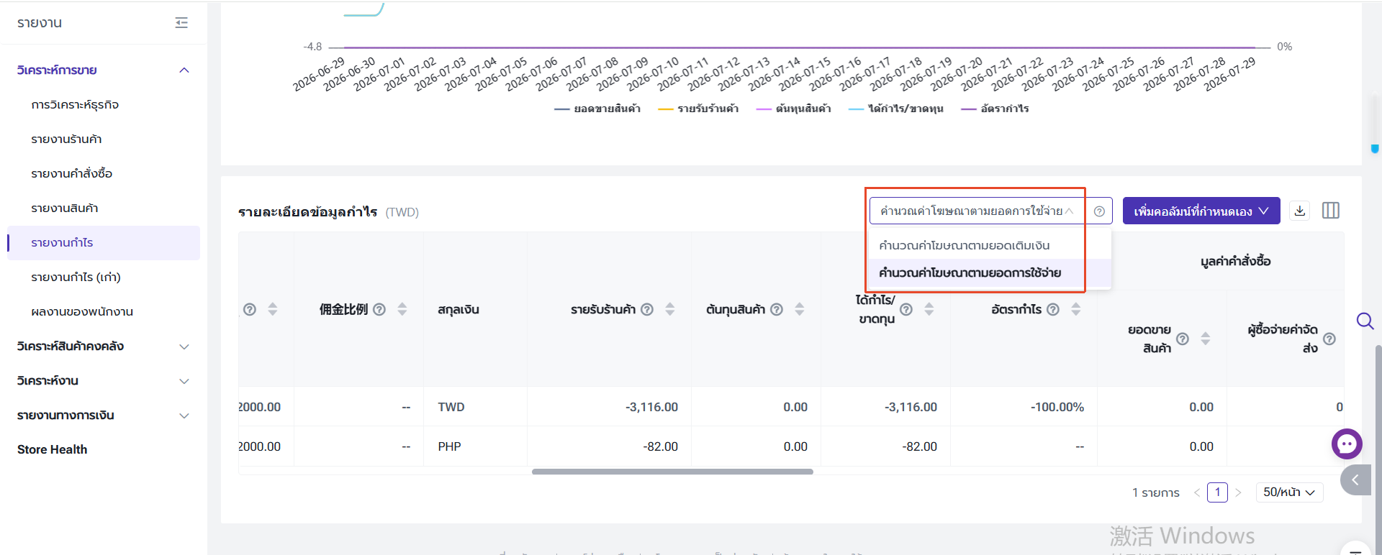1382x555 pixels.
Task: Show help for ผู้ซื้อจ่ายค่าจัดส่ง column
Action: pyautogui.click(x=1329, y=339)
